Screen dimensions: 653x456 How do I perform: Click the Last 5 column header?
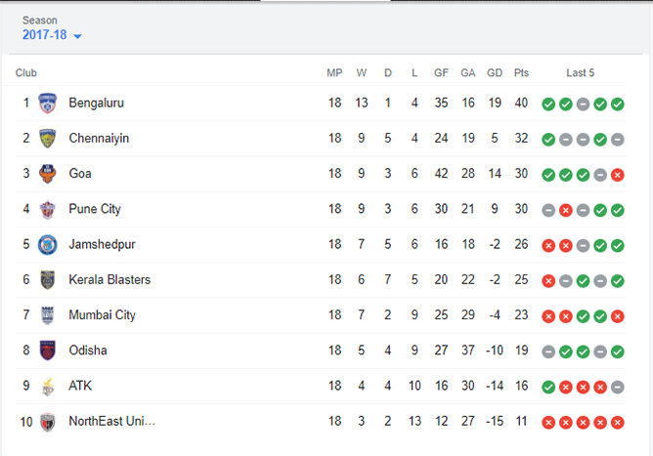point(581,73)
